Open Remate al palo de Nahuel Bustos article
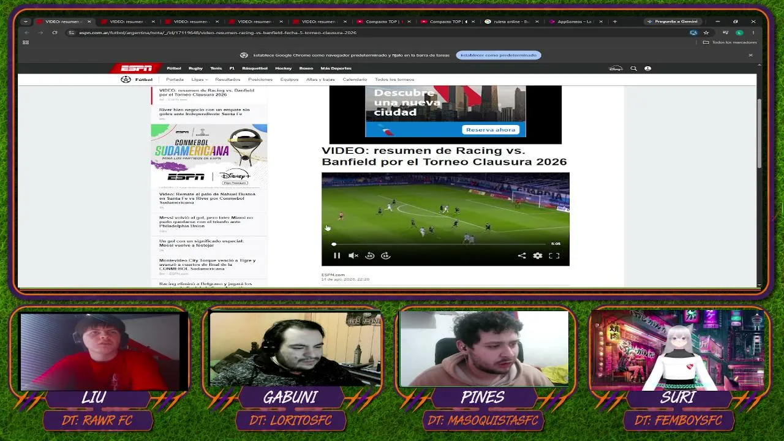 coord(207,198)
